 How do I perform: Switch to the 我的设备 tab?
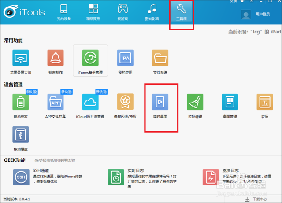64,12
